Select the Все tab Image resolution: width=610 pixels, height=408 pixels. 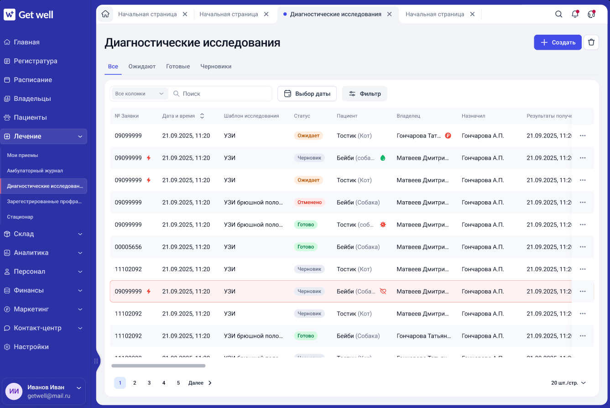click(113, 67)
